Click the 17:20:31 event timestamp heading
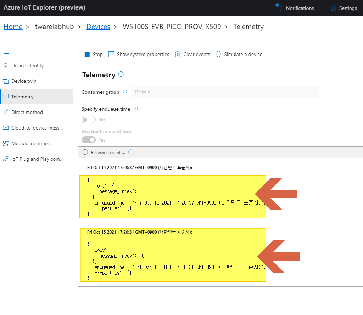 pyautogui.click(x=140, y=232)
